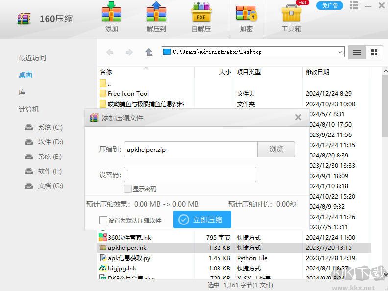This screenshot has height=291, width=388.
Task: Click the 压缩到 filename field apkhelper.zip
Action: coord(191,149)
